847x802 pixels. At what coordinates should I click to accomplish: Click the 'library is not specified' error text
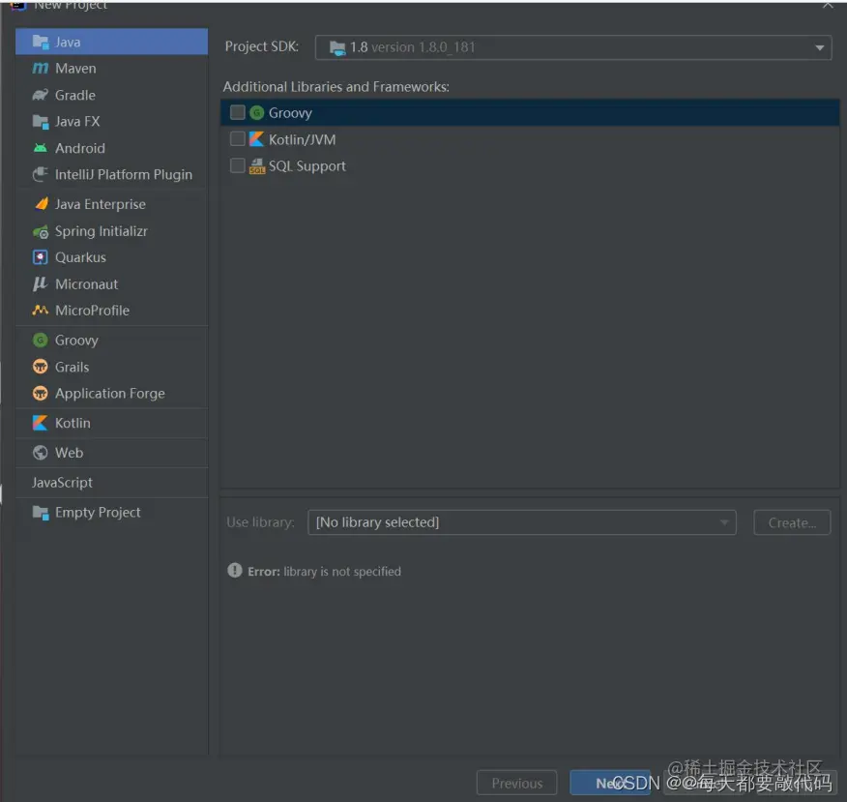(342, 571)
